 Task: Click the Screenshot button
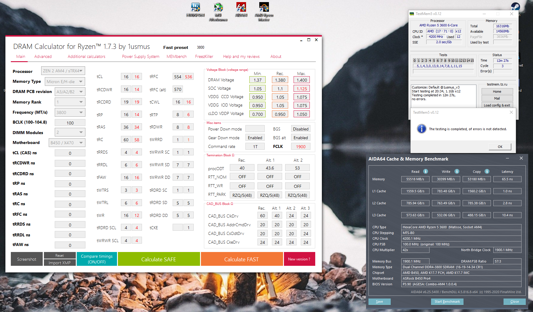click(27, 259)
